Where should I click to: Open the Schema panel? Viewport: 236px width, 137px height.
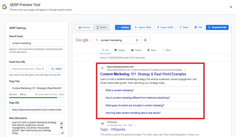(x=123, y=27)
